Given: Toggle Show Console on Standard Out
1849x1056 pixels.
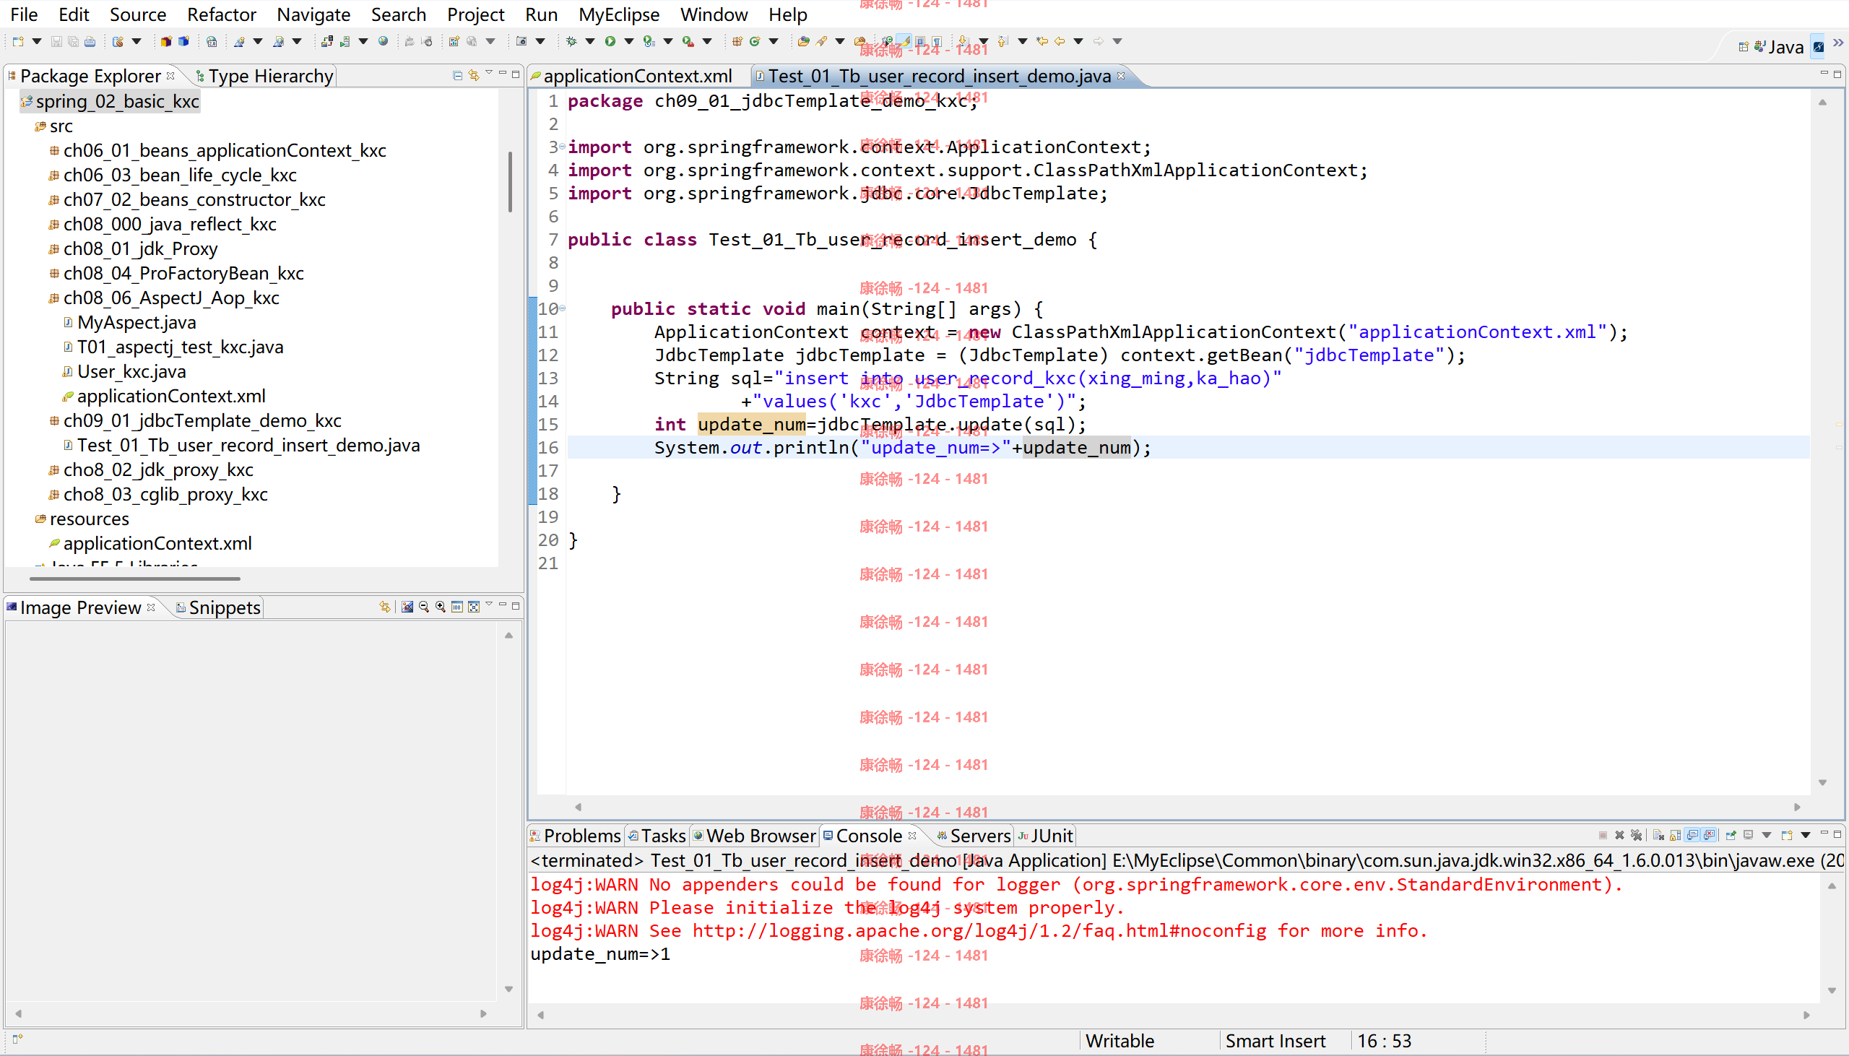Looking at the screenshot, I should (1692, 836).
